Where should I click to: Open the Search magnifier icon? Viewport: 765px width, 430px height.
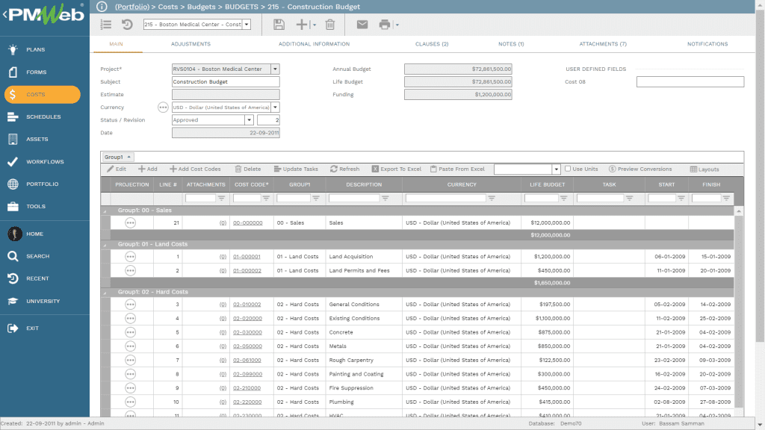point(13,257)
